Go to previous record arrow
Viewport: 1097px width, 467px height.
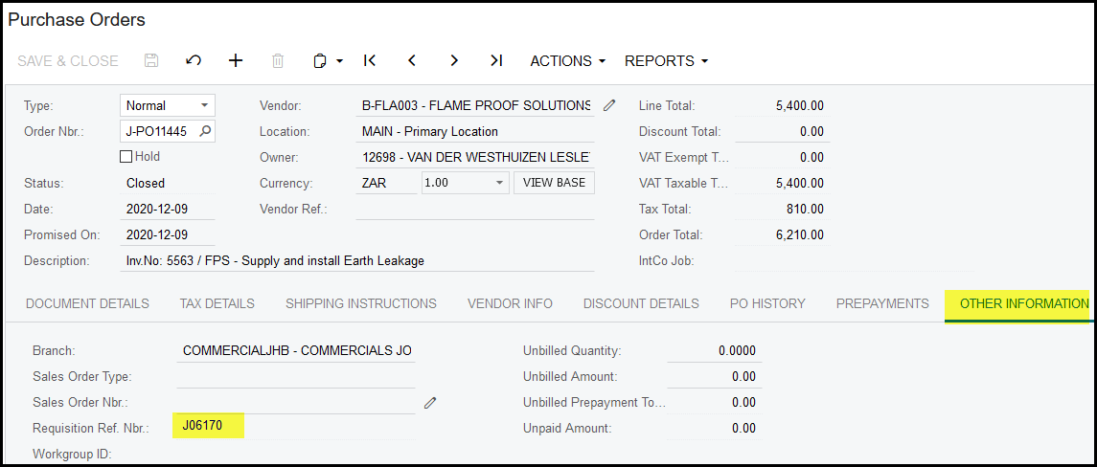coord(412,60)
